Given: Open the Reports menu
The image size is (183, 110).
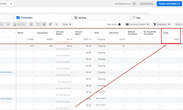Looking at the screenshot, I should point(178,24).
